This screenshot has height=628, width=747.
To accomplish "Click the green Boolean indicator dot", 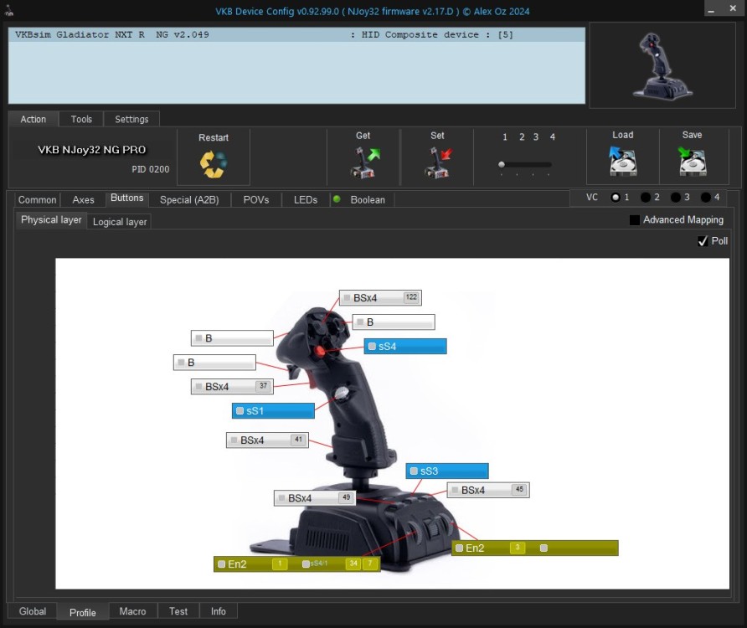I will coord(337,199).
